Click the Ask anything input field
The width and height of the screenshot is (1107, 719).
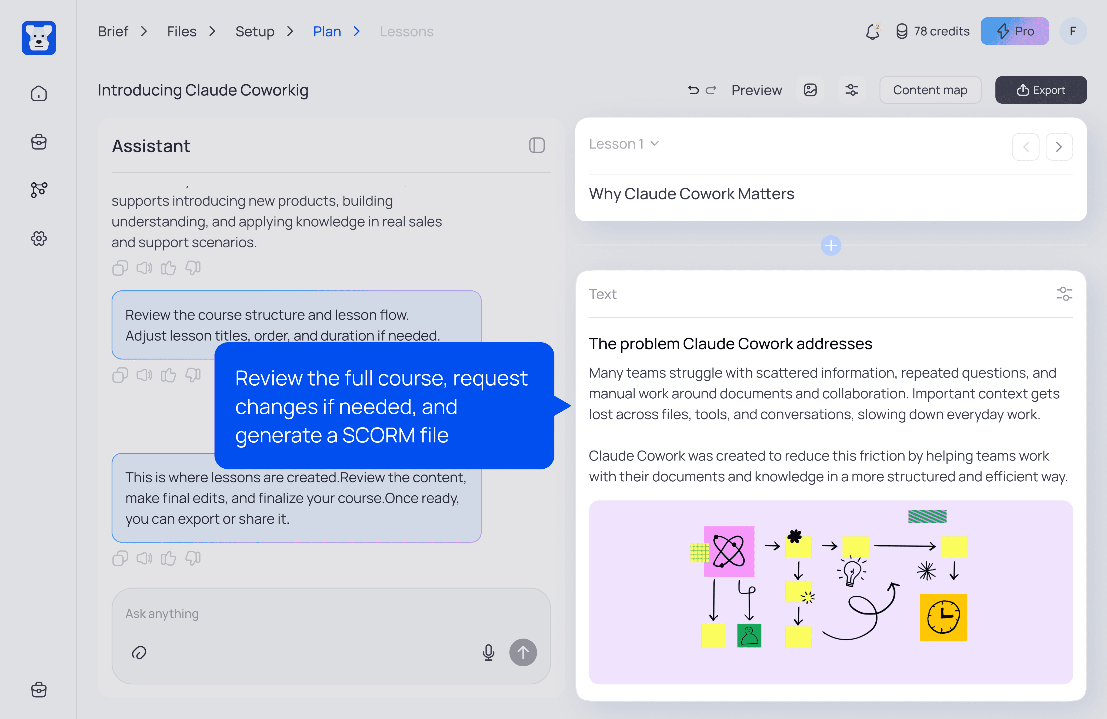click(298, 614)
